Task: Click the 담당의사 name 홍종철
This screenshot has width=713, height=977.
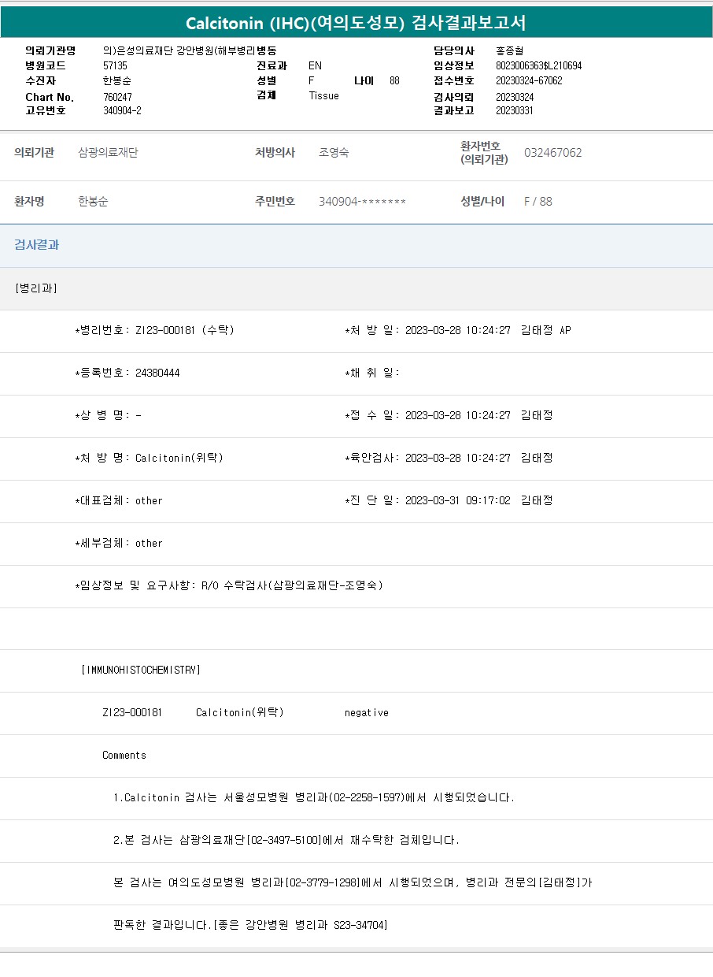Action: pyautogui.click(x=510, y=51)
